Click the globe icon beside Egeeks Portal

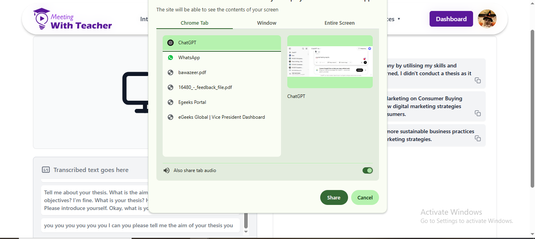pos(170,102)
